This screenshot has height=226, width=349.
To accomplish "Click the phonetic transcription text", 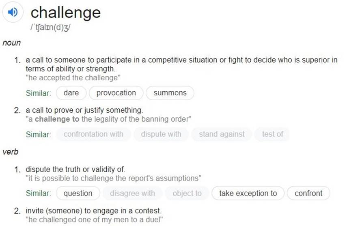I will pyautogui.click(x=51, y=28).
